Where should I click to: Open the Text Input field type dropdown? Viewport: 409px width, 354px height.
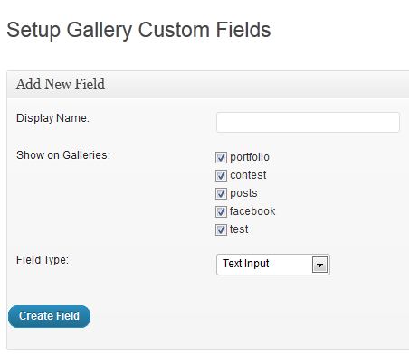tap(273, 265)
